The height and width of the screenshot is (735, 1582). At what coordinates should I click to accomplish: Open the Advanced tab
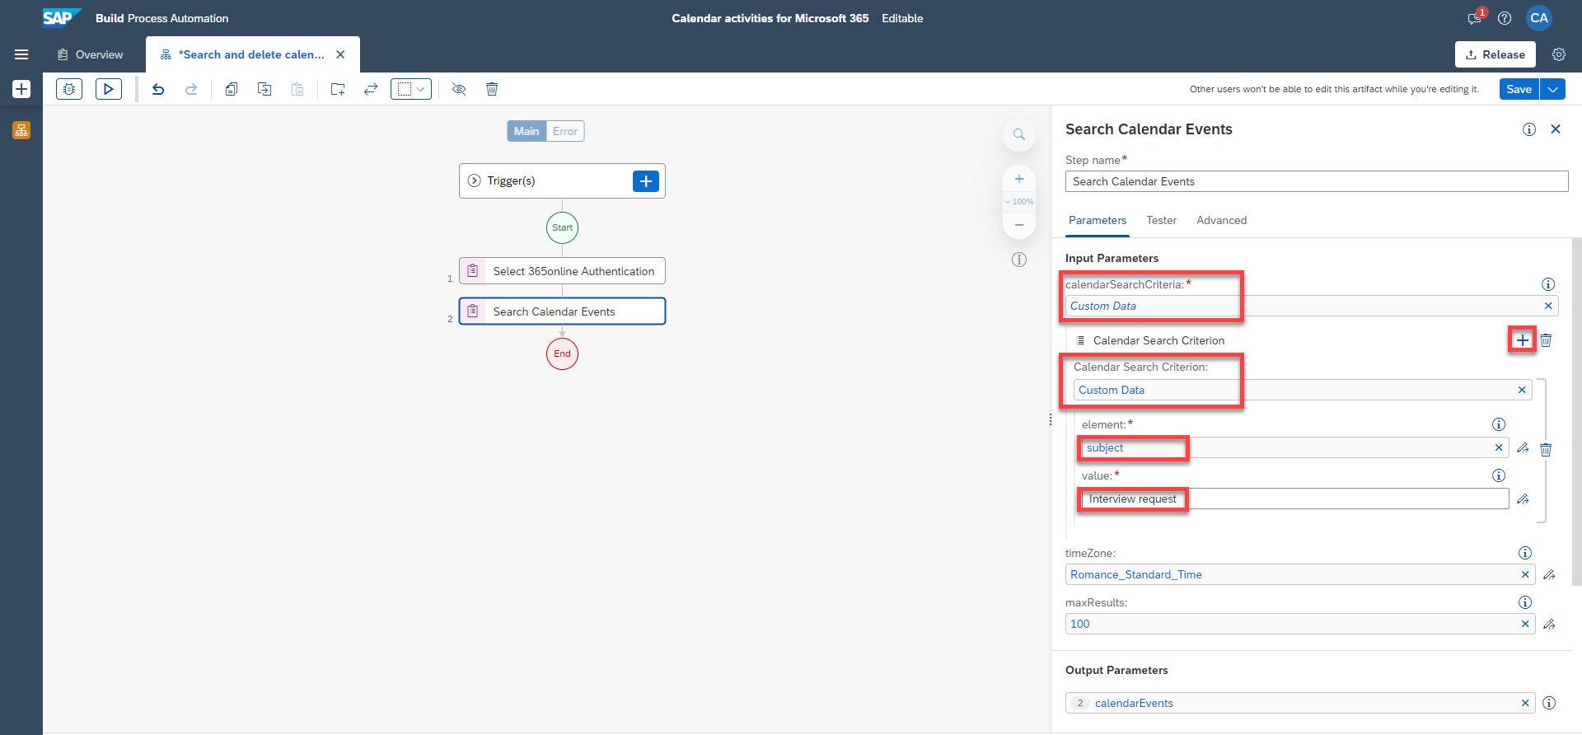[1221, 220]
